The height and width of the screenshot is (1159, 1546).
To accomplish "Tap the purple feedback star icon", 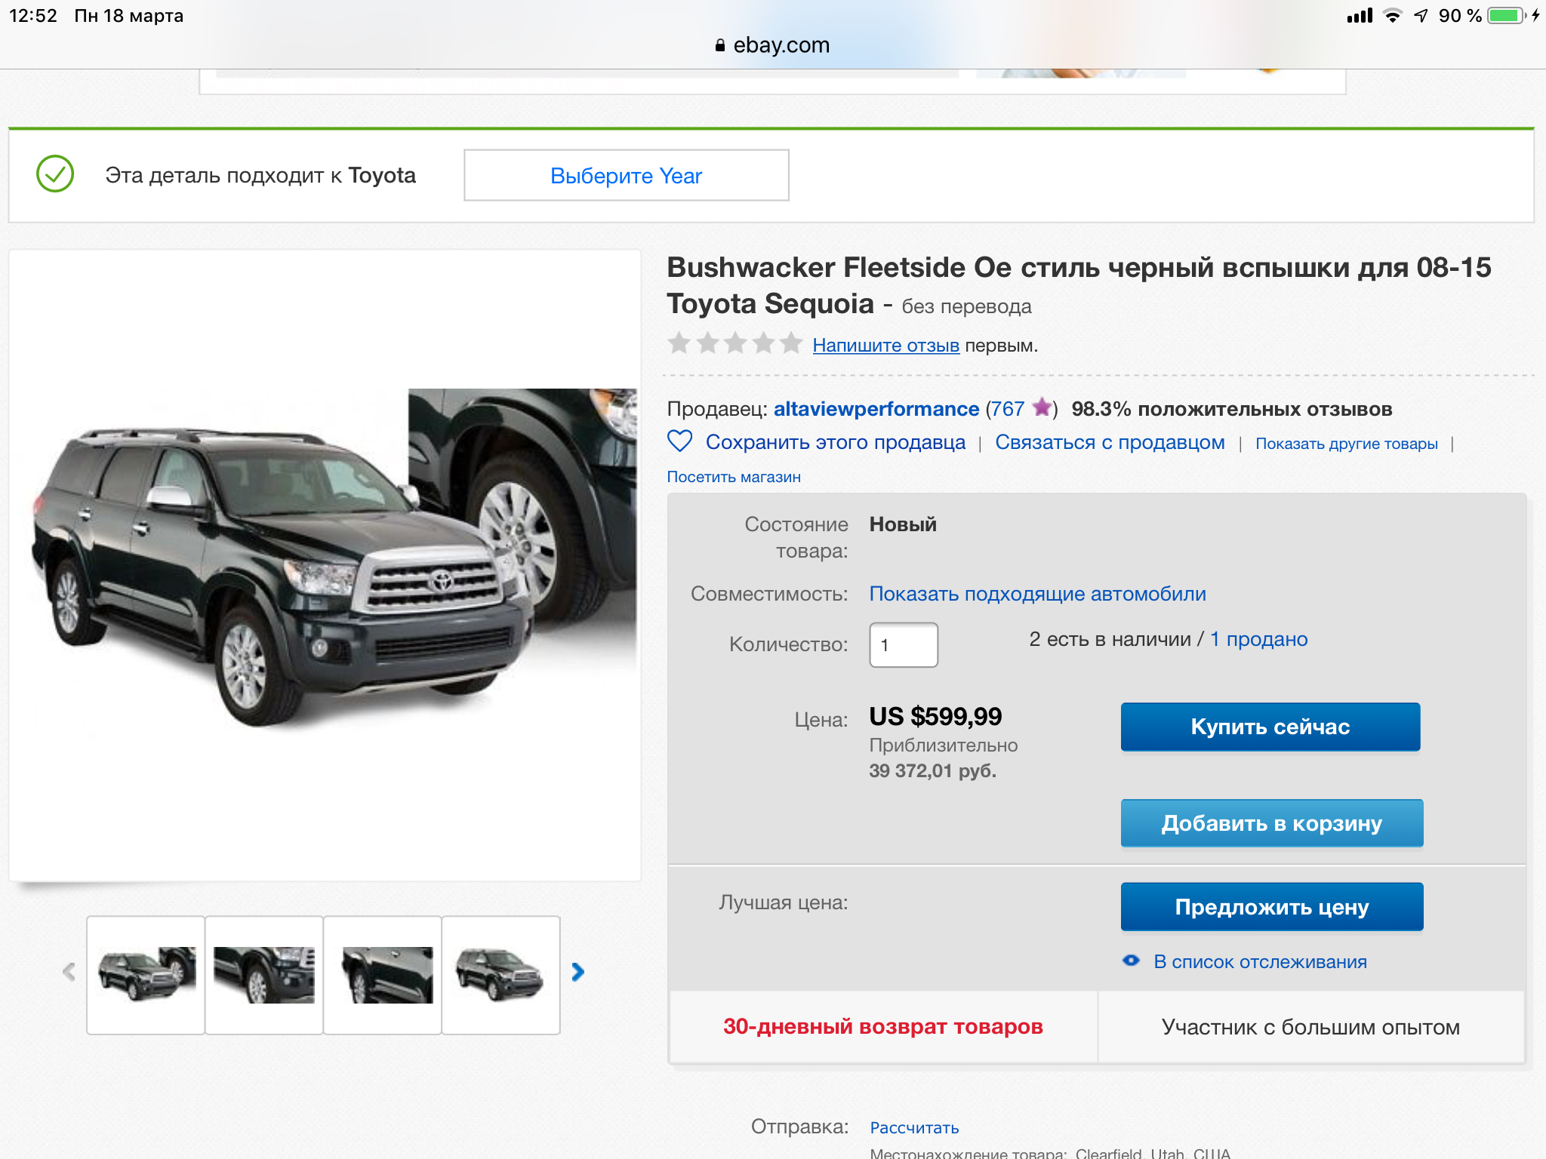I will (x=1042, y=407).
